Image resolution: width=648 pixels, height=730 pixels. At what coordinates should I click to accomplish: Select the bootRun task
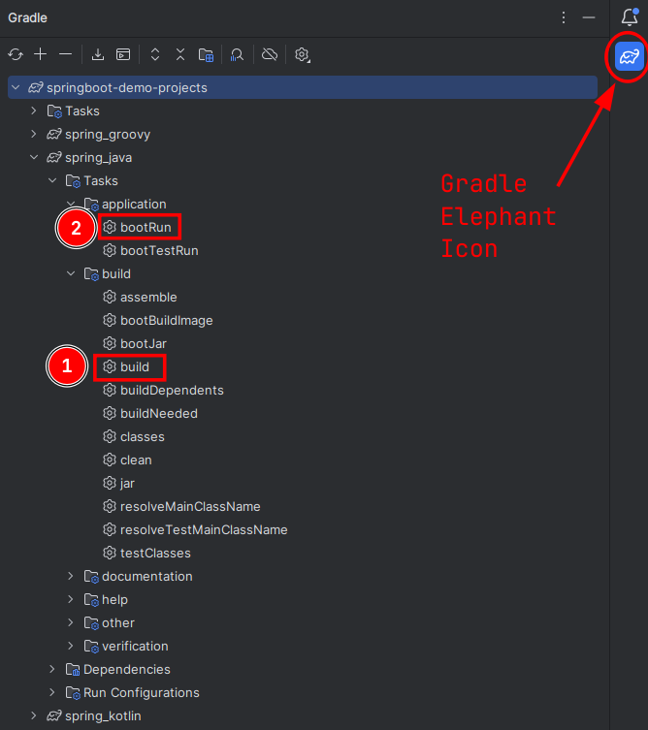pos(146,227)
